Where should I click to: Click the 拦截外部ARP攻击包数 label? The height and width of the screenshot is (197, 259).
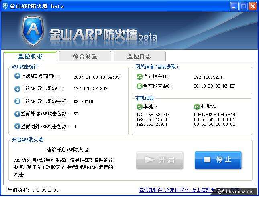[x=45, y=114]
